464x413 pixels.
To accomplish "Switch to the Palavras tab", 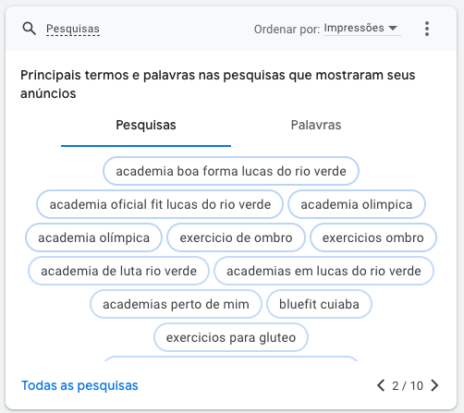I will point(316,125).
